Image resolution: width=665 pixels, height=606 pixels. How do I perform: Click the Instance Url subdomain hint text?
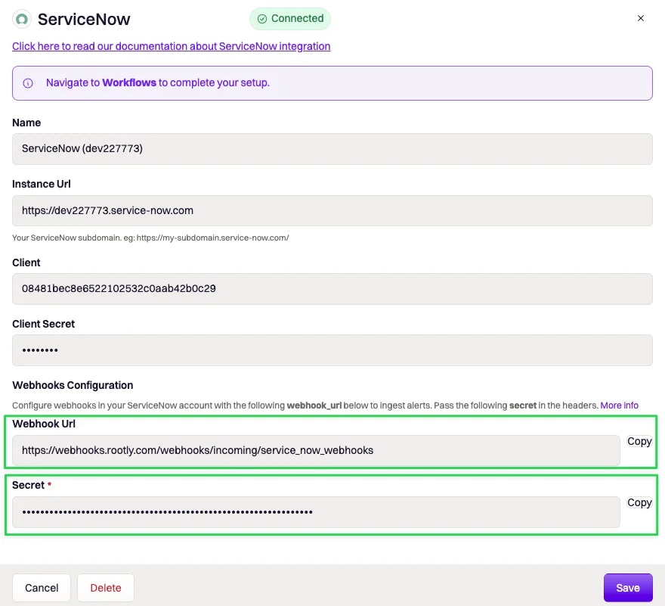click(150, 238)
